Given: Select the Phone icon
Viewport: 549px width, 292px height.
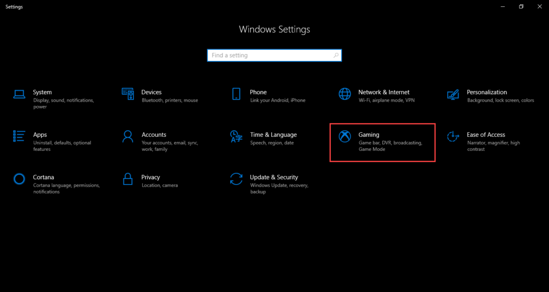Looking at the screenshot, I should [x=236, y=94].
